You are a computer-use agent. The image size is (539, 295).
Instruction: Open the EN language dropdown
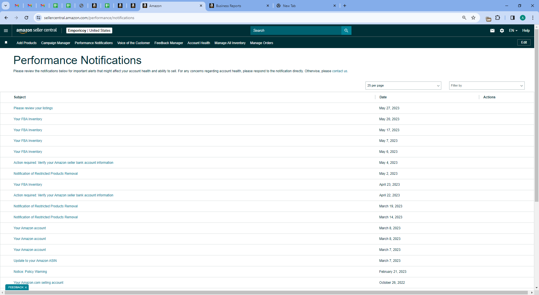513,31
